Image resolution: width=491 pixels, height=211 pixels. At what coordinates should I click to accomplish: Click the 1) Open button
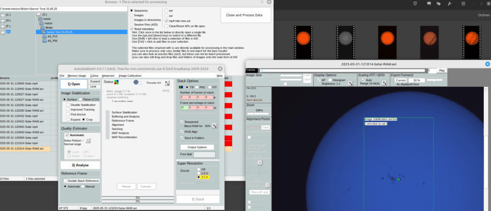pos(74,84)
